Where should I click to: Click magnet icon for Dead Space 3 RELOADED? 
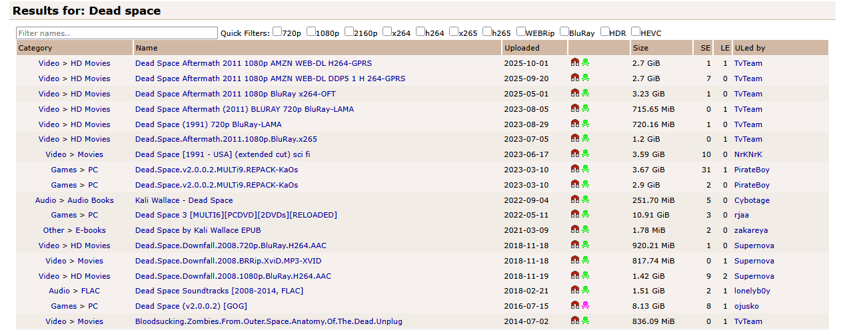coord(574,214)
